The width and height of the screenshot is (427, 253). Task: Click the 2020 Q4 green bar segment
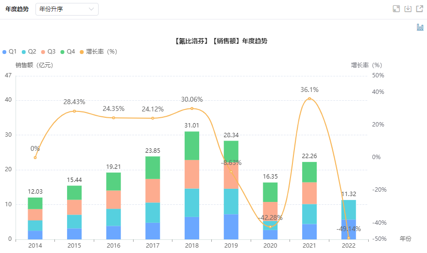270,192
